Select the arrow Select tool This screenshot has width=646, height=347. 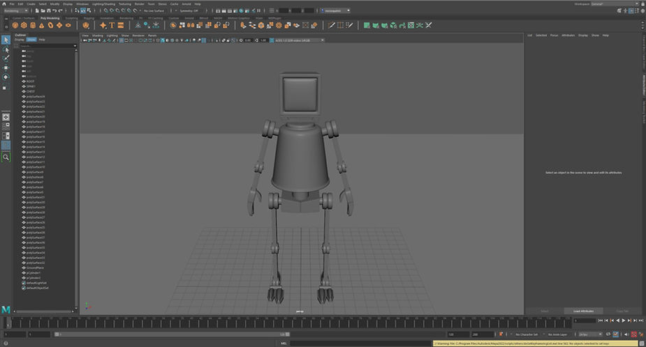coord(6,40)
